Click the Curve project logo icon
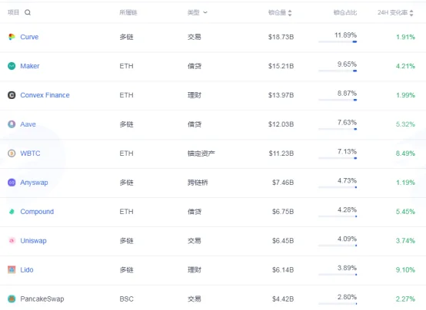The width and height of the screenshot is (426, 310). (12, 37)
